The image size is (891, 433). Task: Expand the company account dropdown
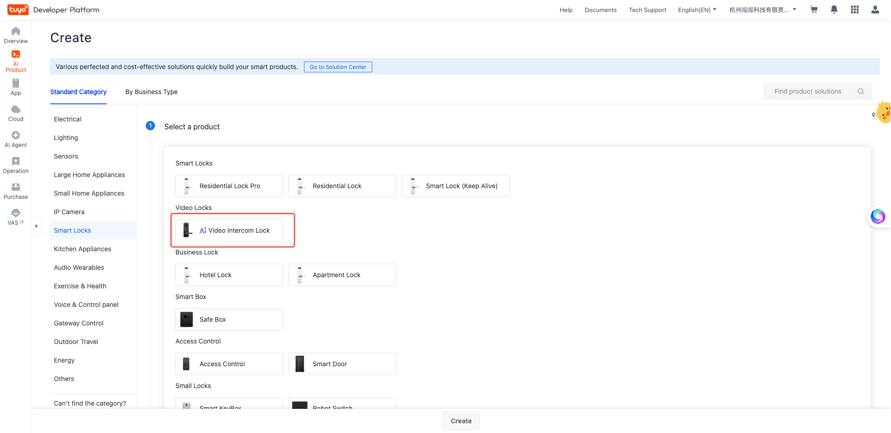762,10
